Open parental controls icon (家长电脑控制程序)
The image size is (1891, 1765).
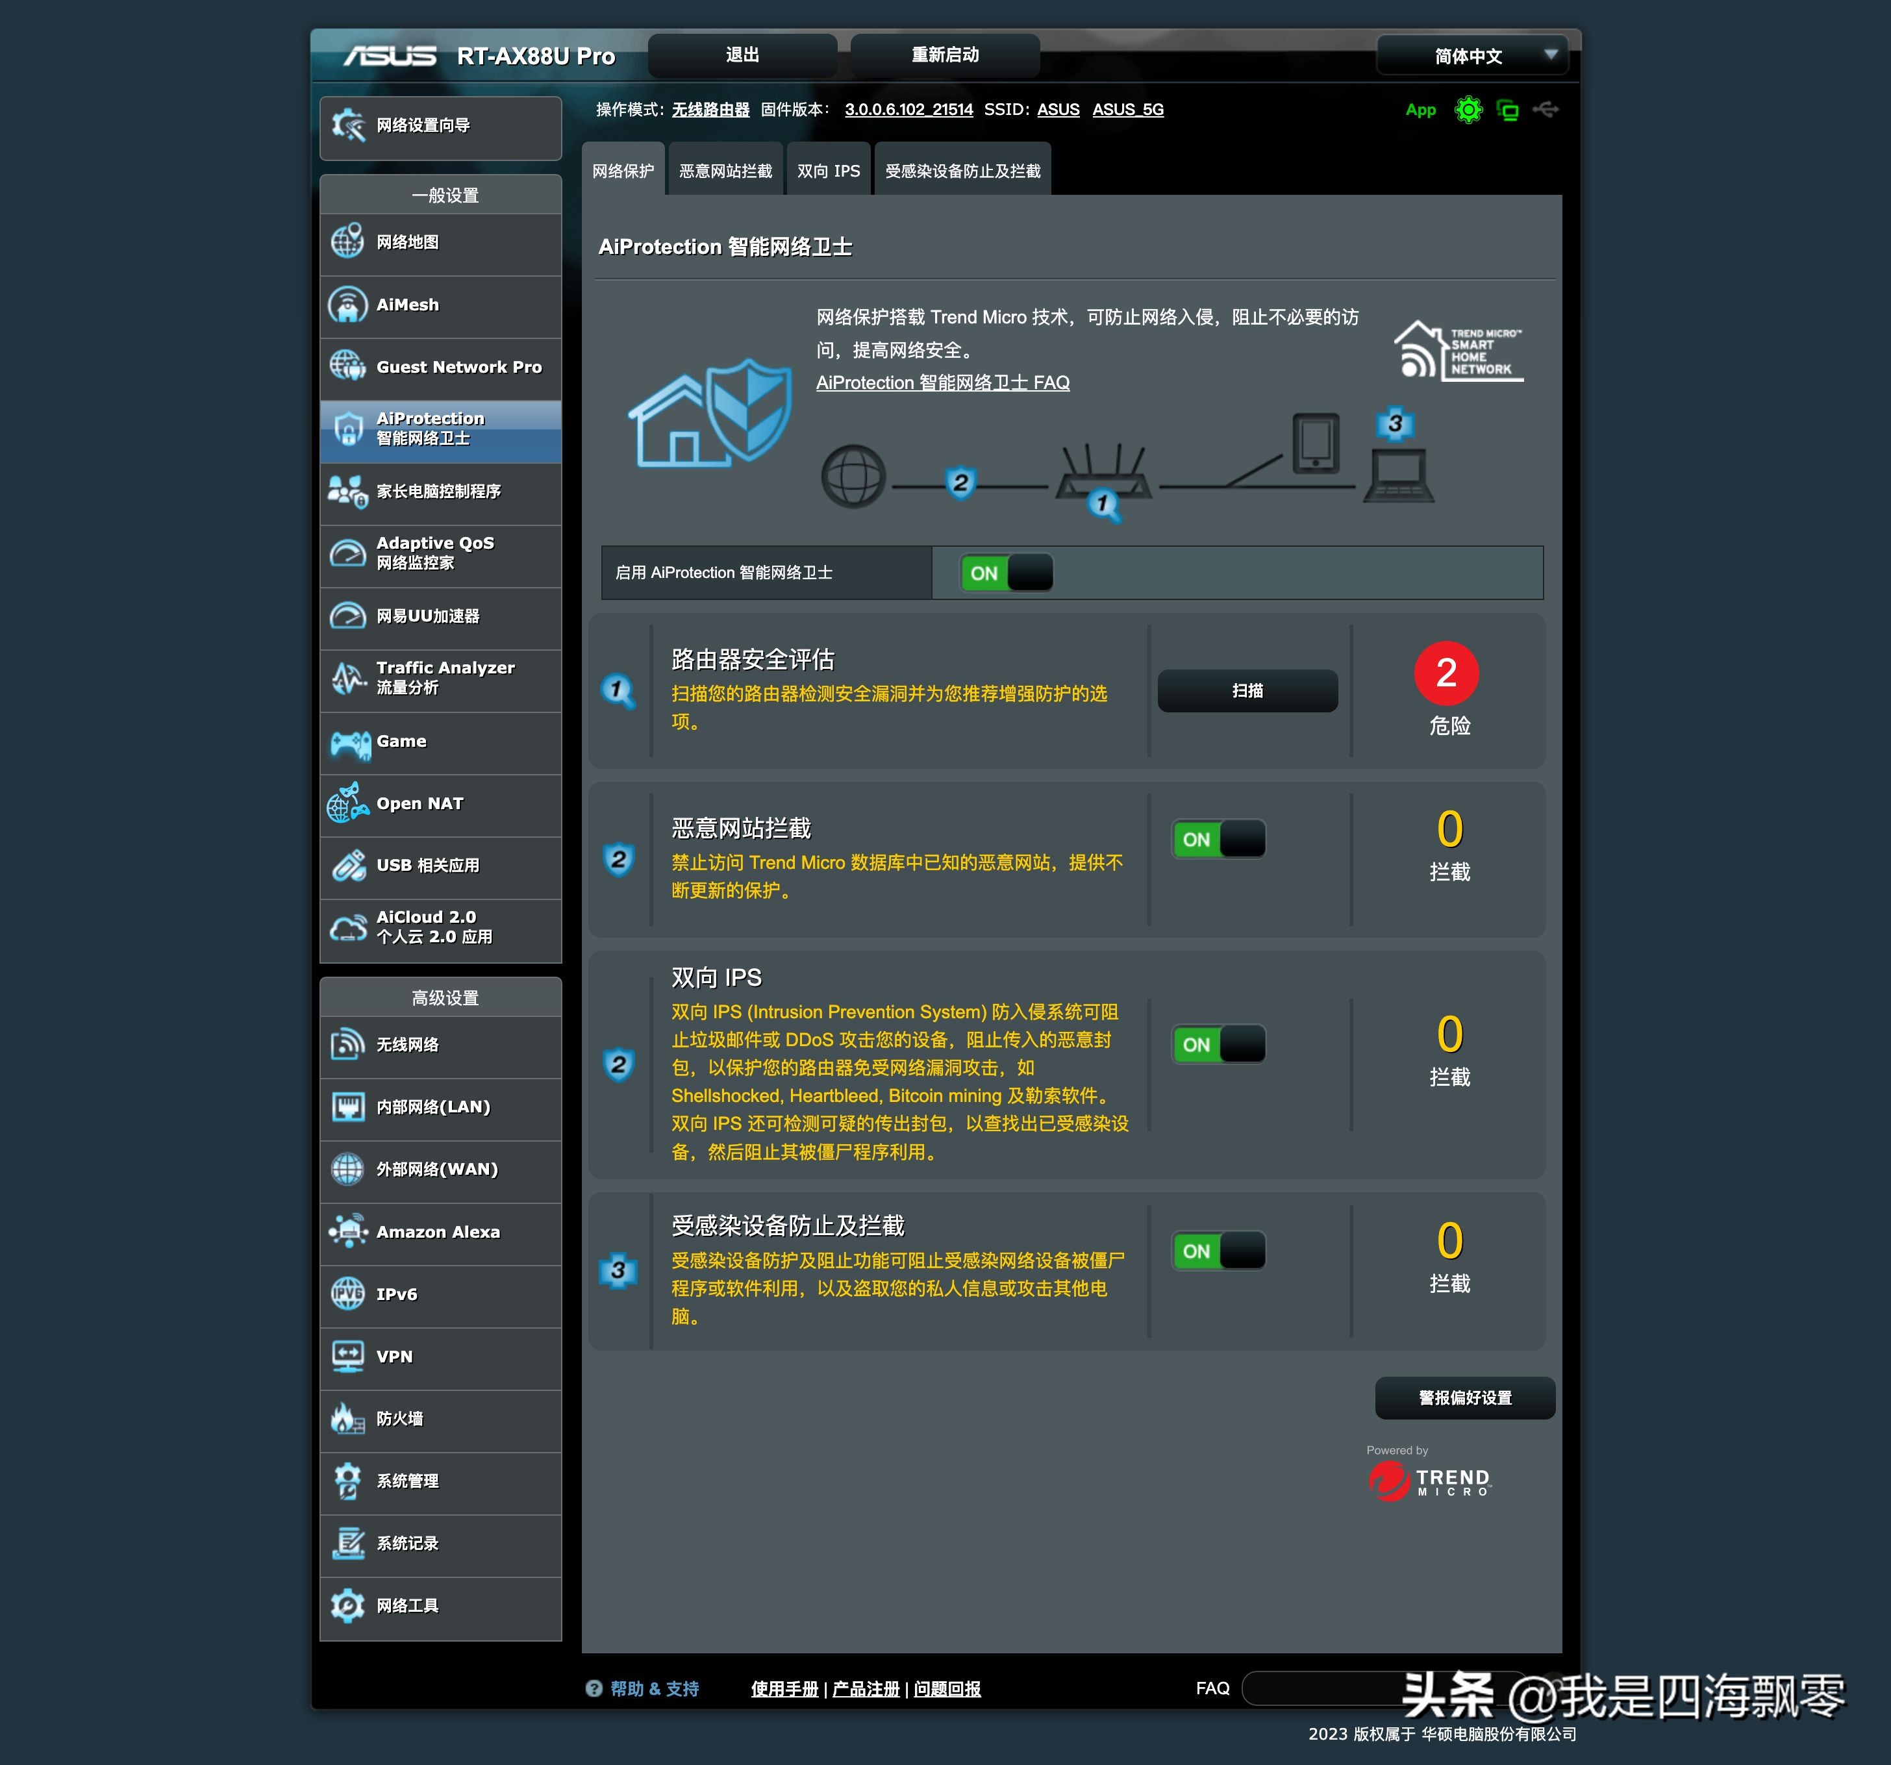[x=347, y=492]
